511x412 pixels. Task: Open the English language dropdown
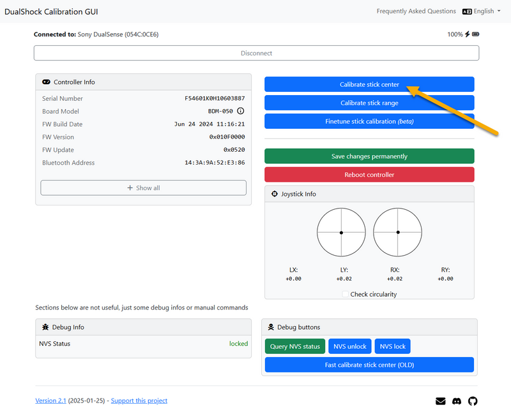pos(481,11)
